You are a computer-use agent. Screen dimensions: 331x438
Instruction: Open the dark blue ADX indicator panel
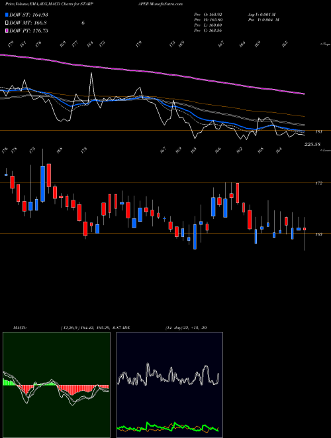pos(169,385)
